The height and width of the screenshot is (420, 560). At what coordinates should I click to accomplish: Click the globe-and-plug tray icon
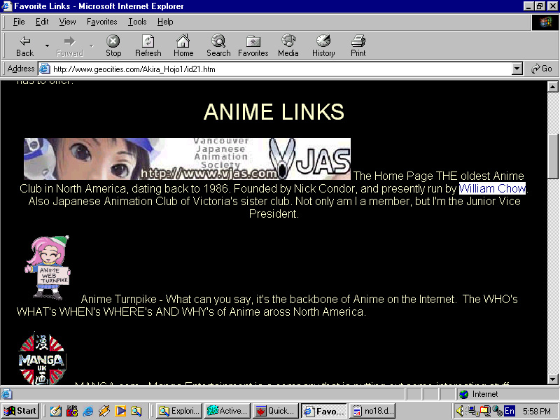(498, 411)
